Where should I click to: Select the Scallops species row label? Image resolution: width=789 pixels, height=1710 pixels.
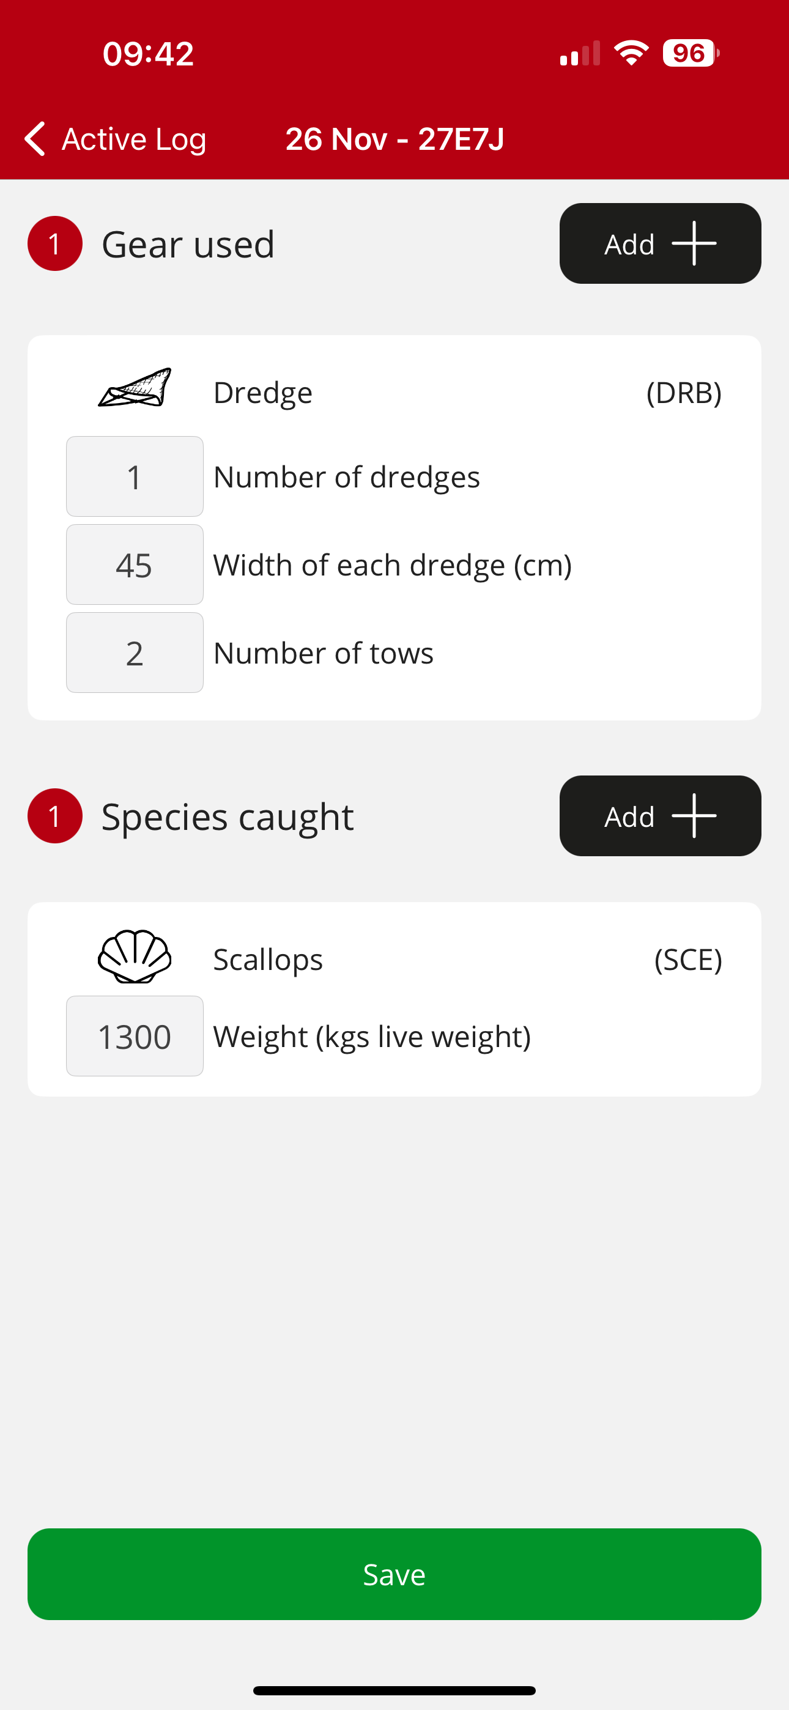269,959
